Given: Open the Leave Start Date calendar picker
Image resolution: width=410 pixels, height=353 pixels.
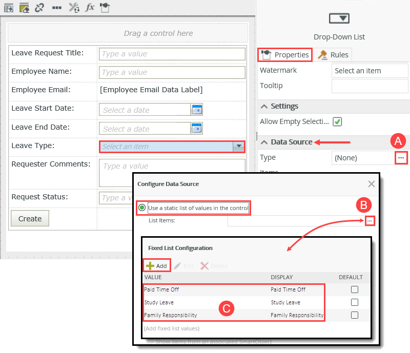Looking at the screenshot, I should 197,109.
